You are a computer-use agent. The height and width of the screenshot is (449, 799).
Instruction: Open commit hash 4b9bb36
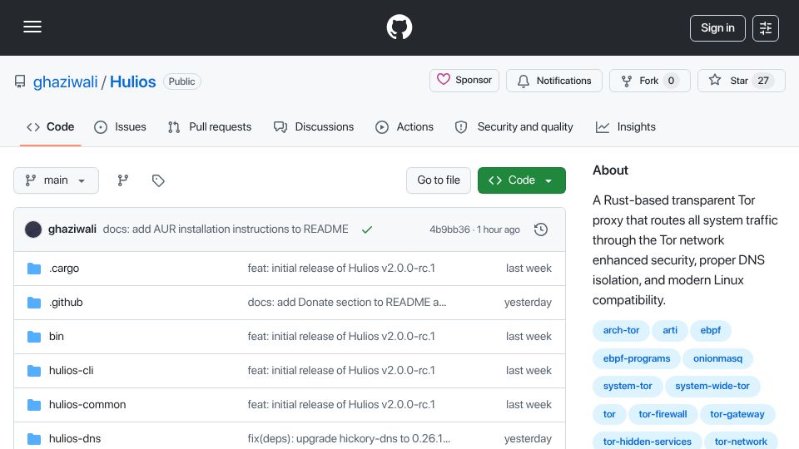[x=449, y=229]
